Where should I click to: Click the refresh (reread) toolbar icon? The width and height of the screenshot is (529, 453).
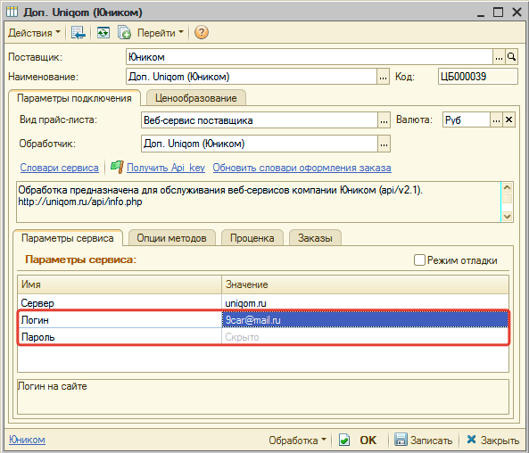click(103, 33)
